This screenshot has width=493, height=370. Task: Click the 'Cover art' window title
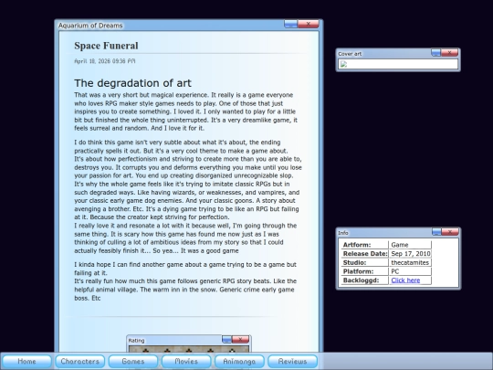coord(350,54)
